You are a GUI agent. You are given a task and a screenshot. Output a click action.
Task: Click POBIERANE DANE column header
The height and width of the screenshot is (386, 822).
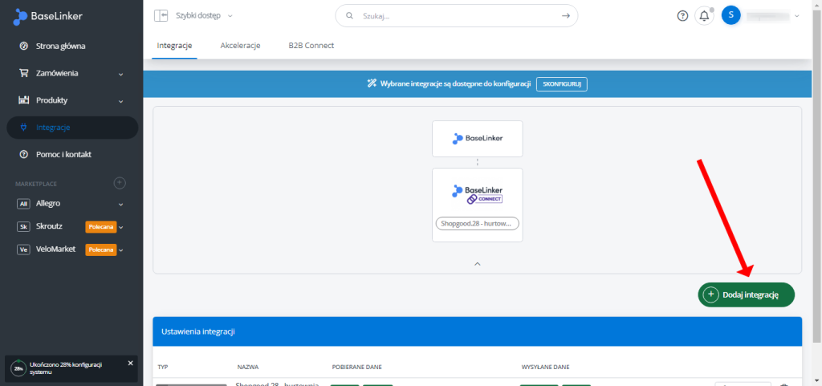tap(356, 368)
